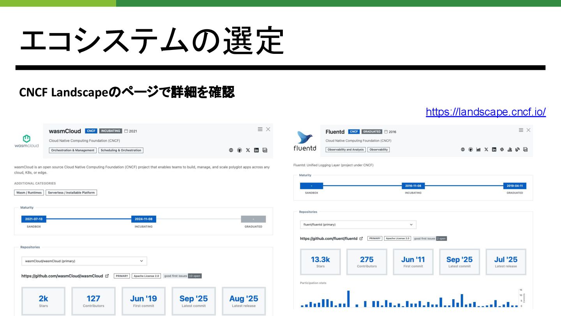
Task: Expand the wasmCloud/wasmCloud (primary) repository dropdown
Action: click(x=84, y=261)
